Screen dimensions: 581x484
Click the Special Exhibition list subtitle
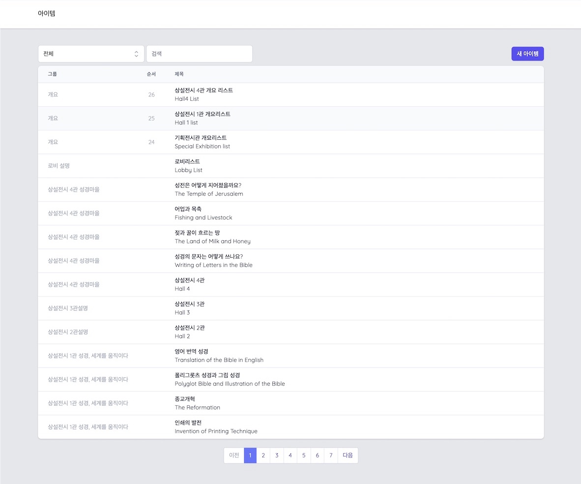point(203,147)
